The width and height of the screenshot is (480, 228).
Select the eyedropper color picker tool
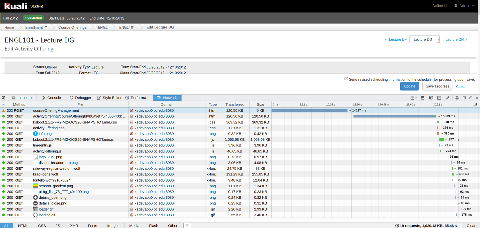pos(448,98)
